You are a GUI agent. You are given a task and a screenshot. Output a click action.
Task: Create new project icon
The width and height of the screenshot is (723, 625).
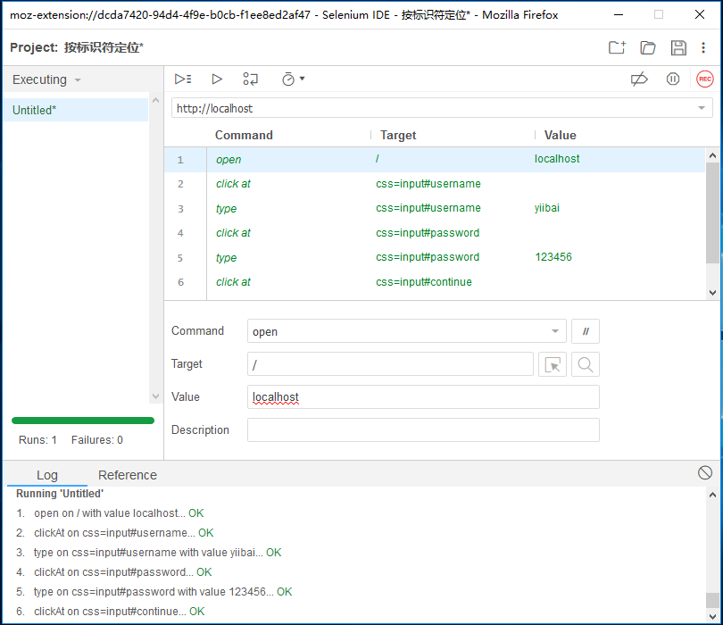[617, 47]
